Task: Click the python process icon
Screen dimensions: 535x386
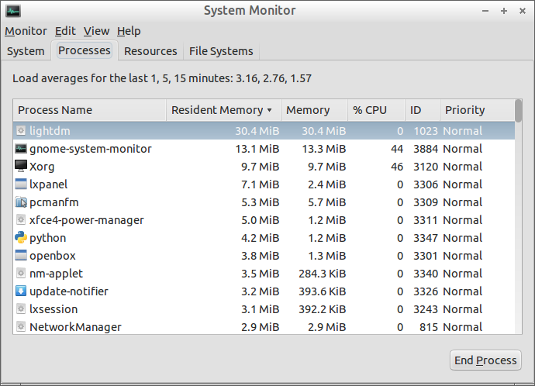Action: click(21, 238)
